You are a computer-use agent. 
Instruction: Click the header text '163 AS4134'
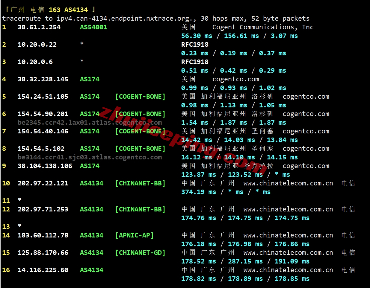point(68,10)
